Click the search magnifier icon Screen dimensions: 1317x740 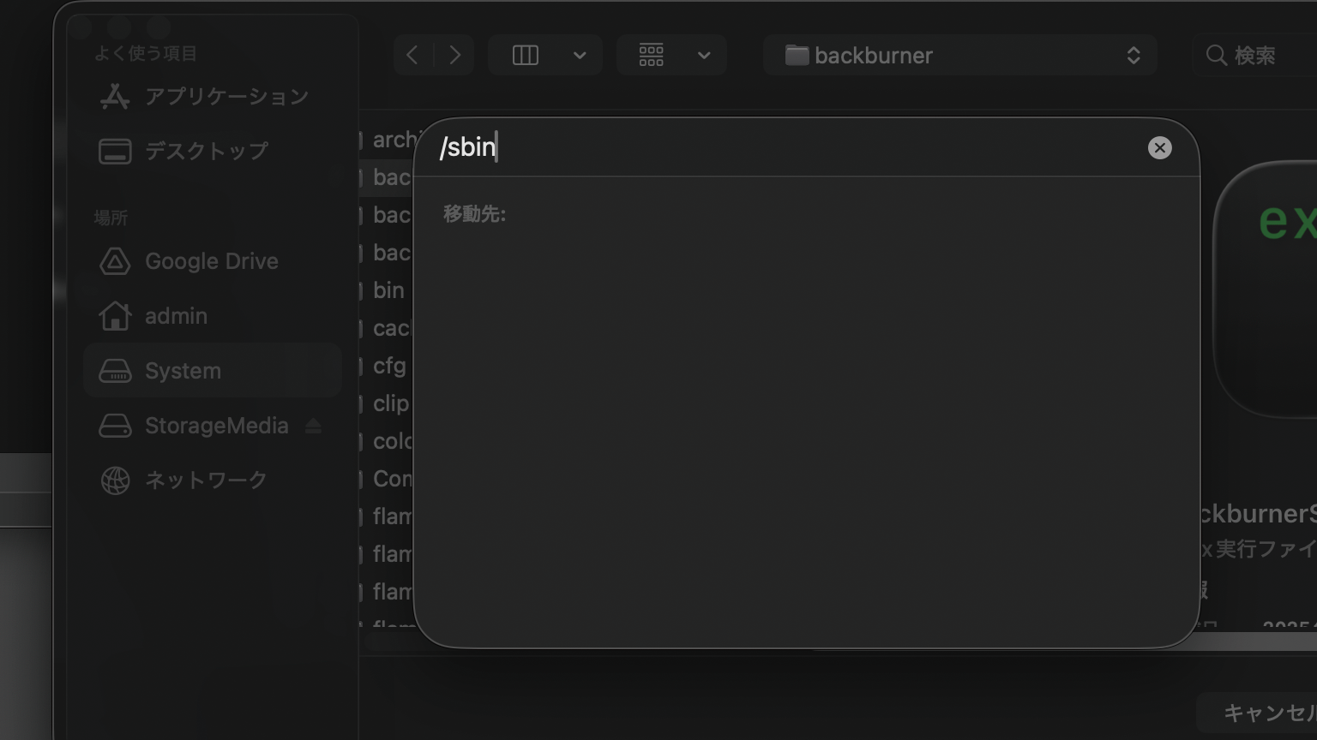[1215, 56]
